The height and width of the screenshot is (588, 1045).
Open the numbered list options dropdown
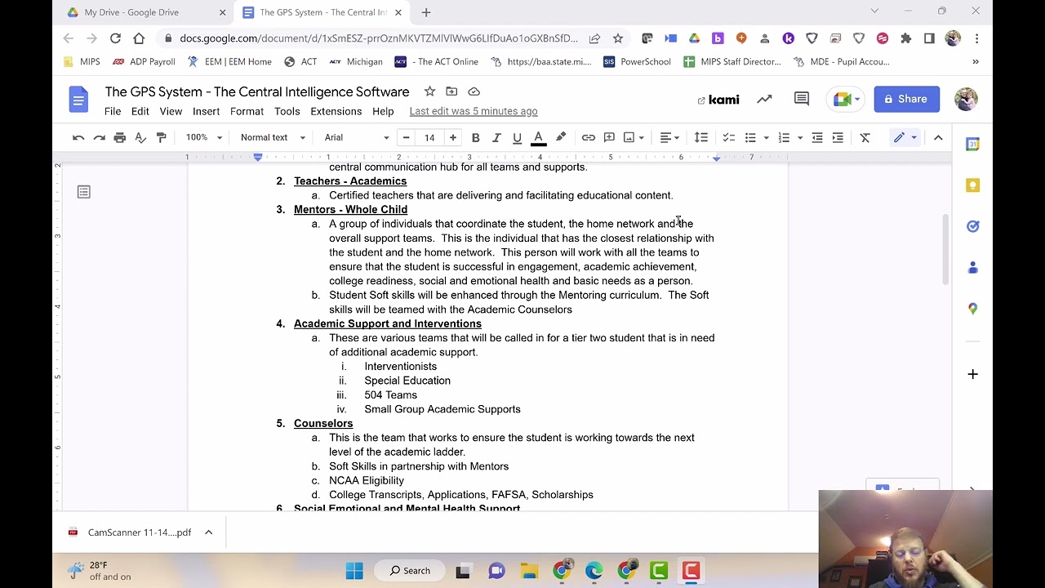pos(800,137)
